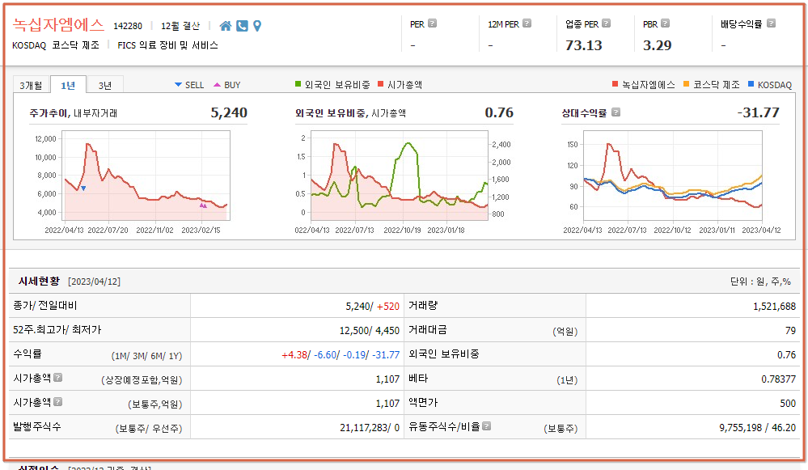Click KOSDAQ 코스닥 제조 classification text
Viewport: 808px width, 470px height.
point(56,45)
